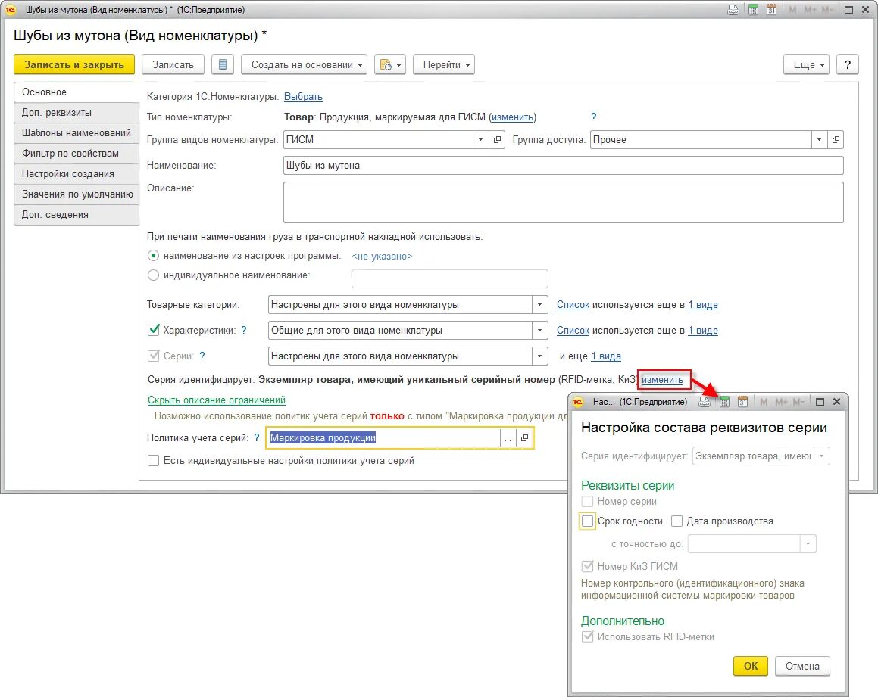Screen dimensions: 878x697
Task: Toggle the Серии checkbox
Action: tap(154, 356)
